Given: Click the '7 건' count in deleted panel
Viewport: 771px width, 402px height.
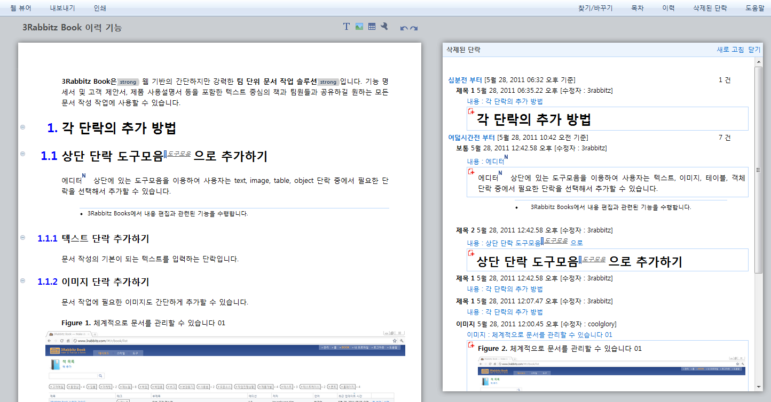Looking at the screenshot, I should coord(725,138).
